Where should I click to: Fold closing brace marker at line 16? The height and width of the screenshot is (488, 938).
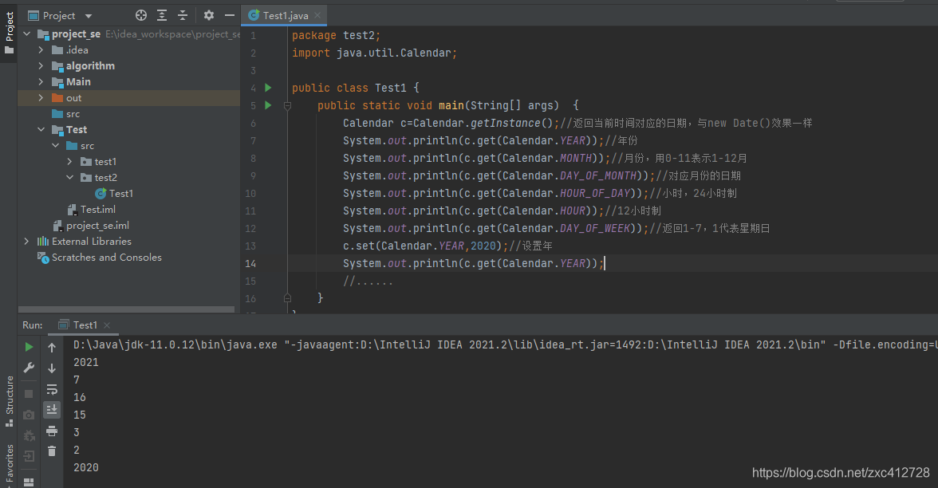[287, 298]
